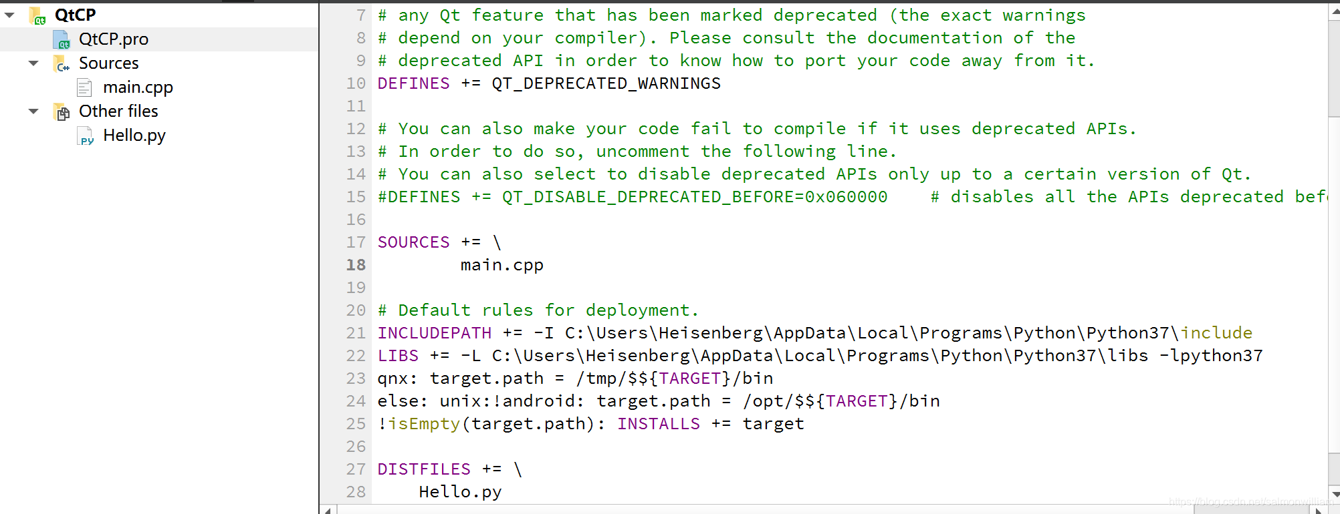Click the LIBS keyword on line 22
Screen dimensions: 1340x514
[398, 356]
